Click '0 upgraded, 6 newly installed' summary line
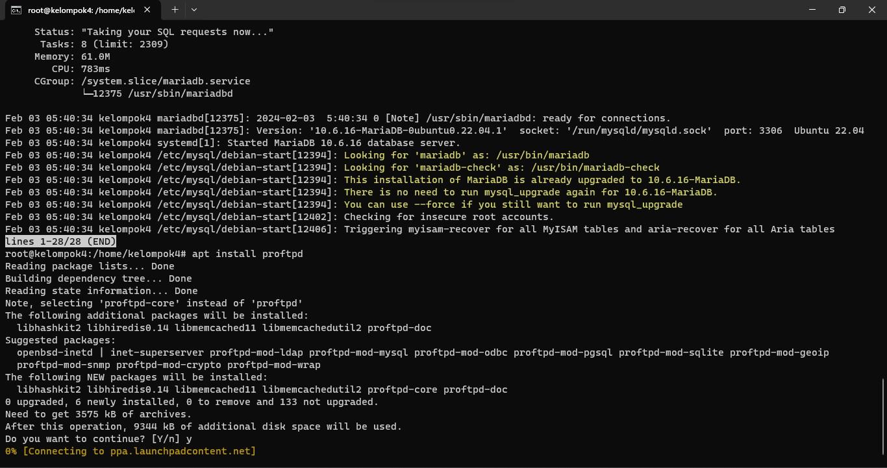Screen dimensions: 887x468 192,402
